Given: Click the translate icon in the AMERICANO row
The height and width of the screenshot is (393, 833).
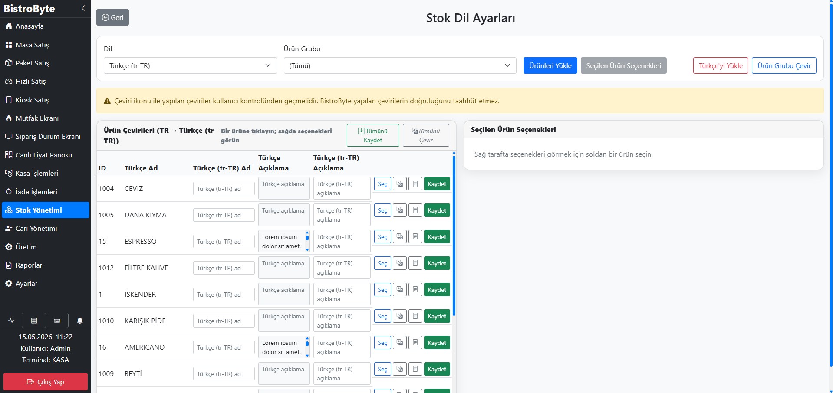Looking at the screenshot, I should (400, 343).
